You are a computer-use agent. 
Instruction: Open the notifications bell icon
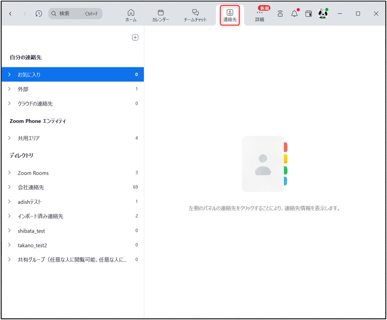click(294, 14)
